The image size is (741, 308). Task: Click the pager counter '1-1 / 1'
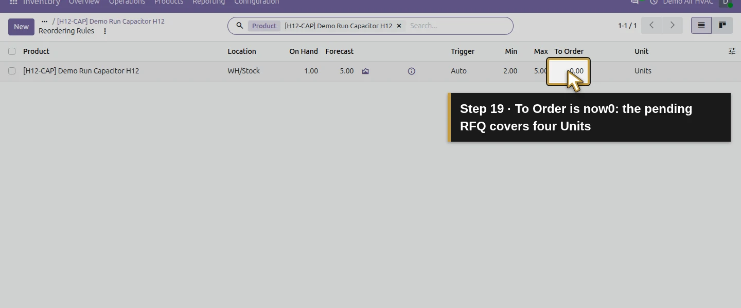[x=627, y=26]
